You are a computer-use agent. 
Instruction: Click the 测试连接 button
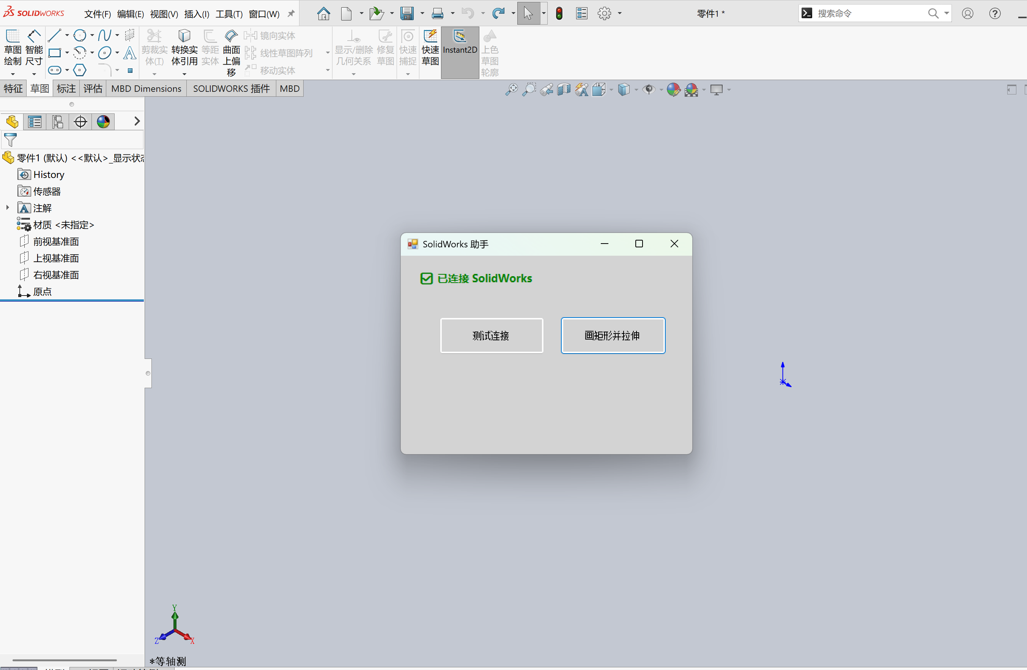491,336
